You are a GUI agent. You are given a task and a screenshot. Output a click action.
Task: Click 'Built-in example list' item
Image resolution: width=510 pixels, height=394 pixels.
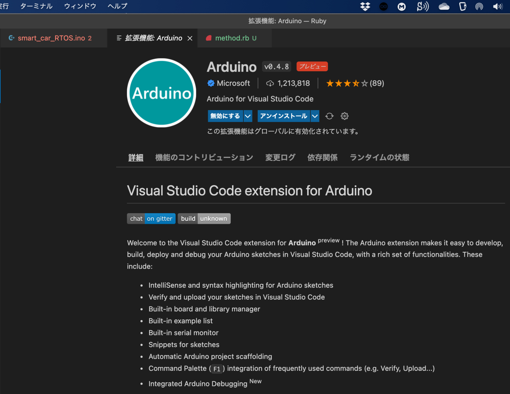pyautogui.click(x=181, y=321)
